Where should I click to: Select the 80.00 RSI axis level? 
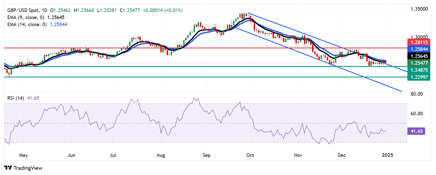click(x=417, y=94)
